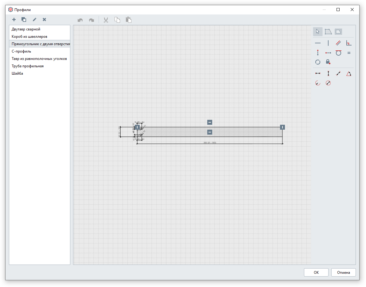Copy the selected sketch elements

coord(117,20)
